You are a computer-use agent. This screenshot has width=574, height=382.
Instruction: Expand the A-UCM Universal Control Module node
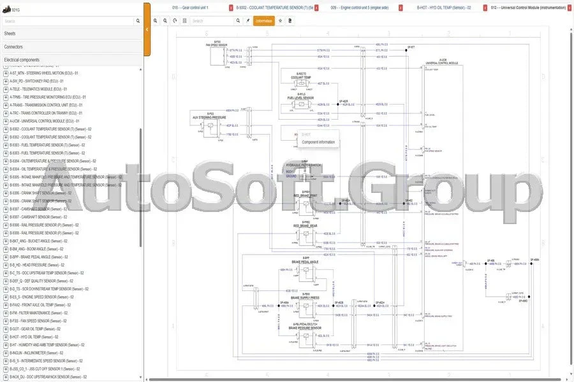click(6, 121)
